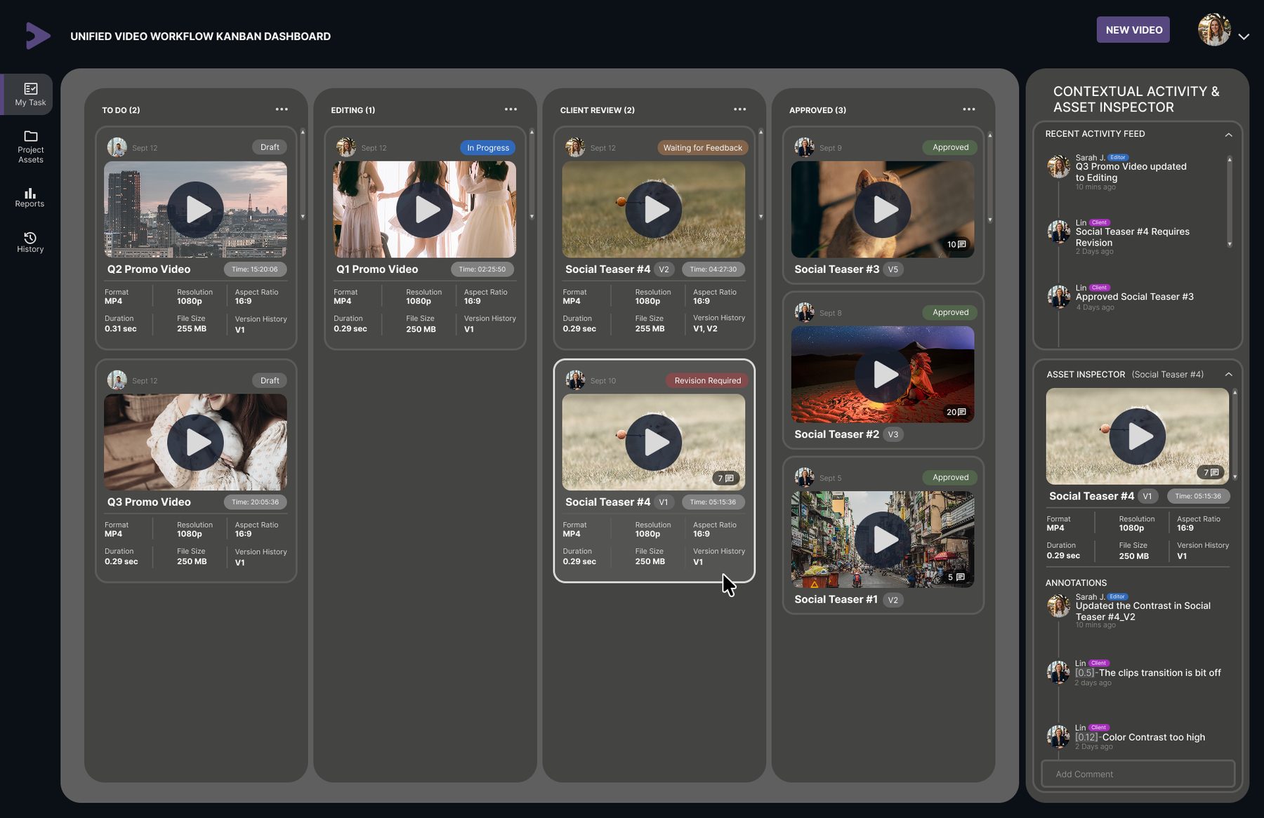
Task: Click Approved badge on Social Teaser #2
Action: (x=950, y=312)
